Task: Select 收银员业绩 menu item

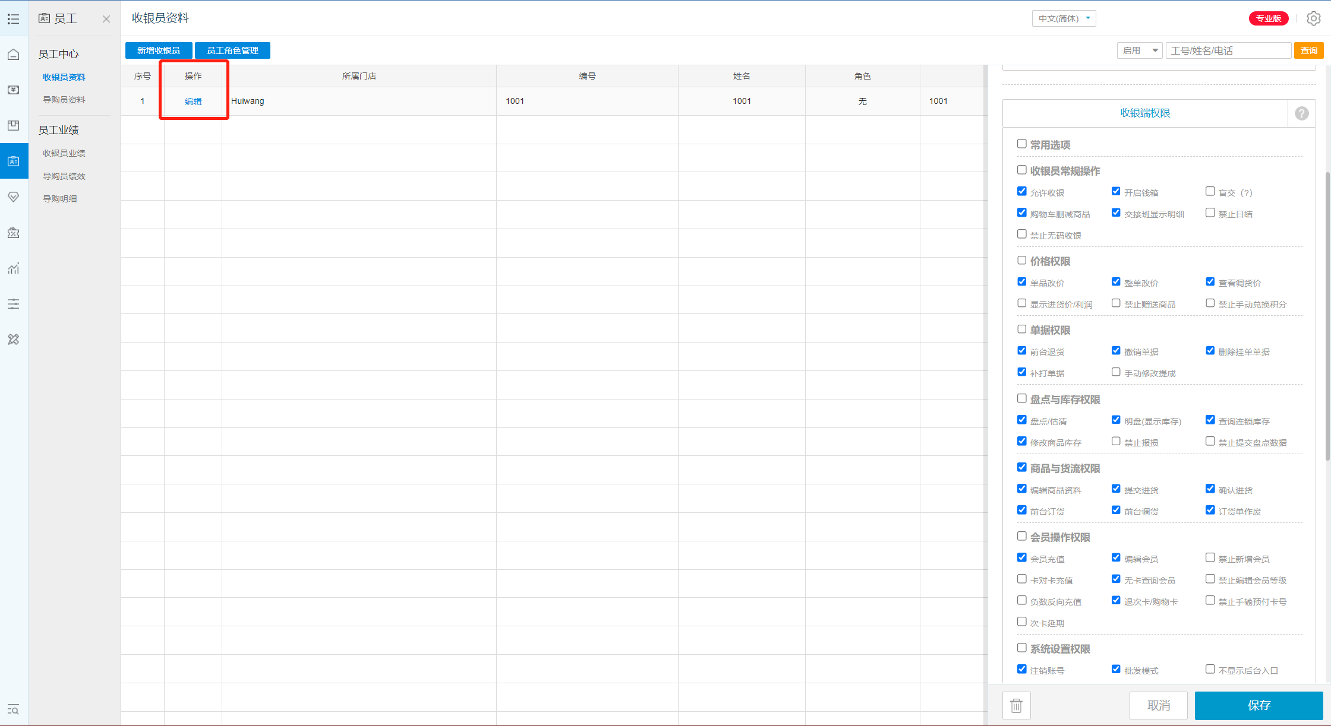Action: (64, 153)
